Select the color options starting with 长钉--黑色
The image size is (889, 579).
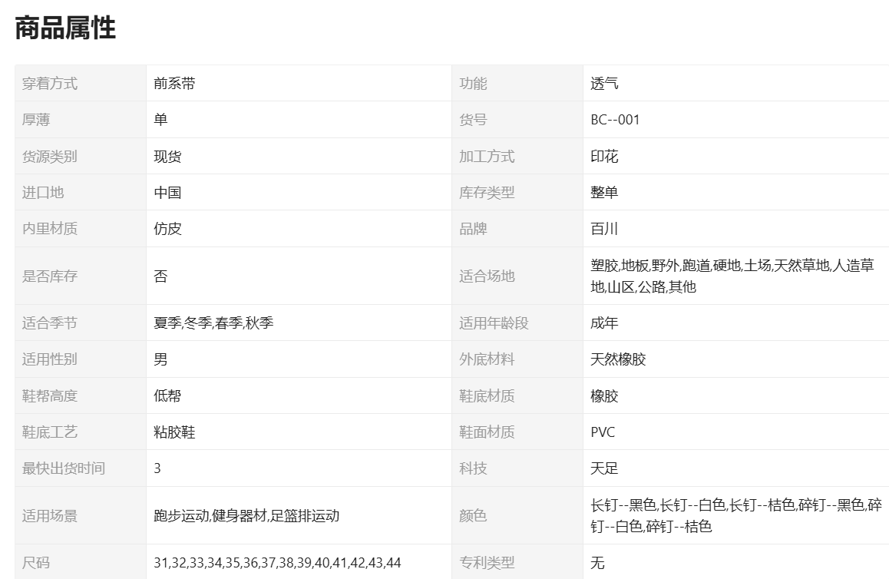[x=735, y=515]
